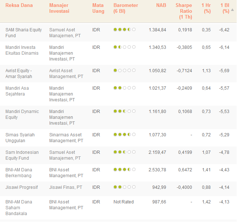This screenshot has height=222, width=237.
Task: Sort by Barometer (6 Bl) header
Action: pyautogui.click(x=126, y=8)
